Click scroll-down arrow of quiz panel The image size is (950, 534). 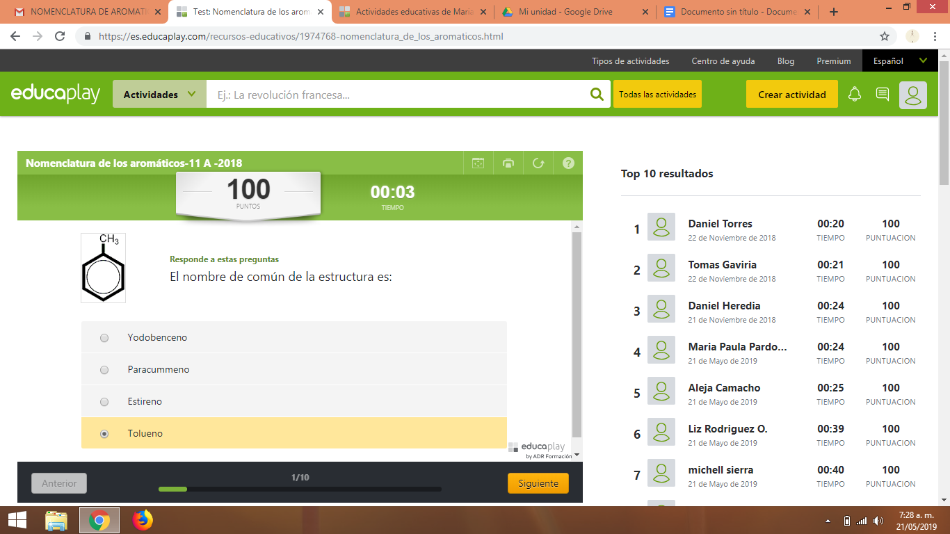click(577, 455)
